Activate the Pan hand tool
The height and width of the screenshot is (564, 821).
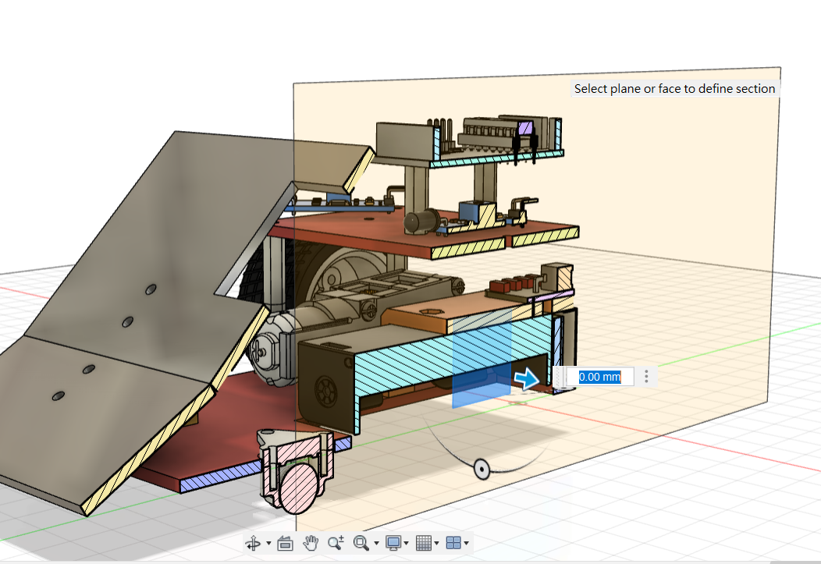(311, 543)
